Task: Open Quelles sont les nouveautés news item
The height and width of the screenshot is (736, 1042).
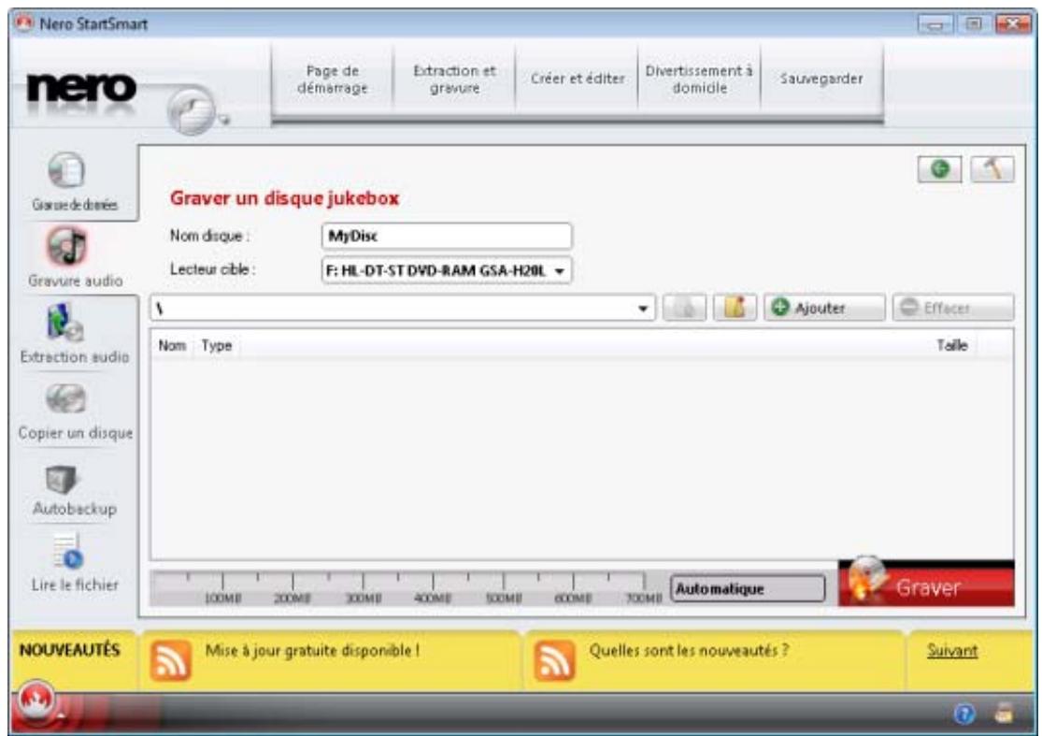Action: click(x=689, y=650)
